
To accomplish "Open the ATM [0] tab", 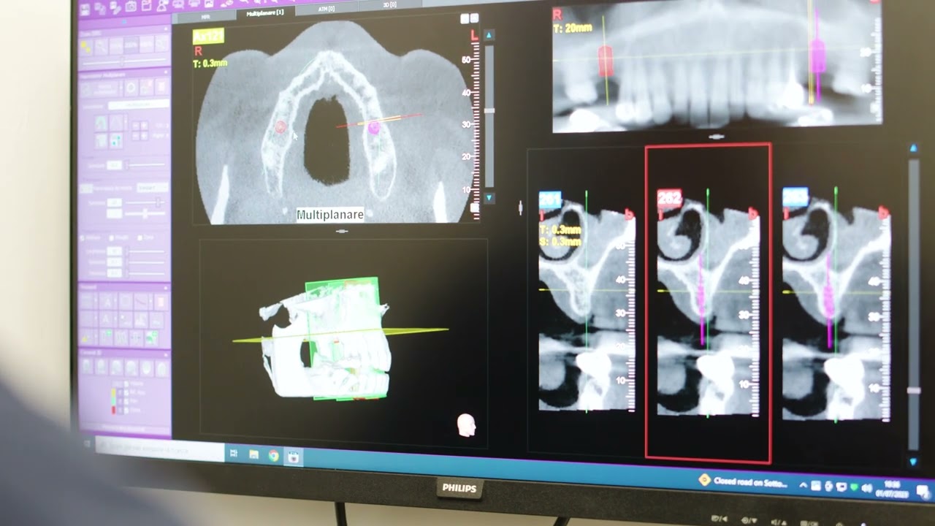I will [x=327, y=9].
